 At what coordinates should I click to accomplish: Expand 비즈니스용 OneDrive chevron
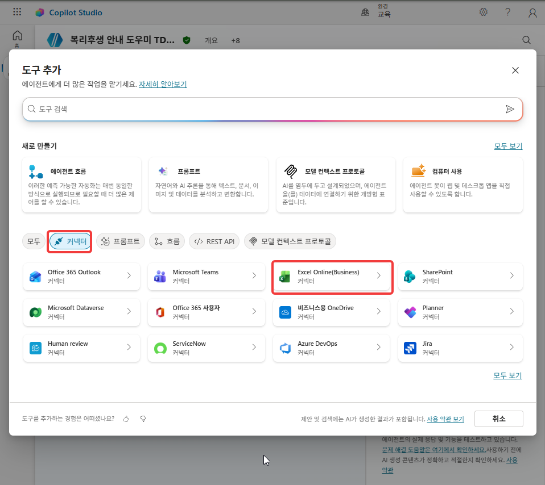pos(379,311)
